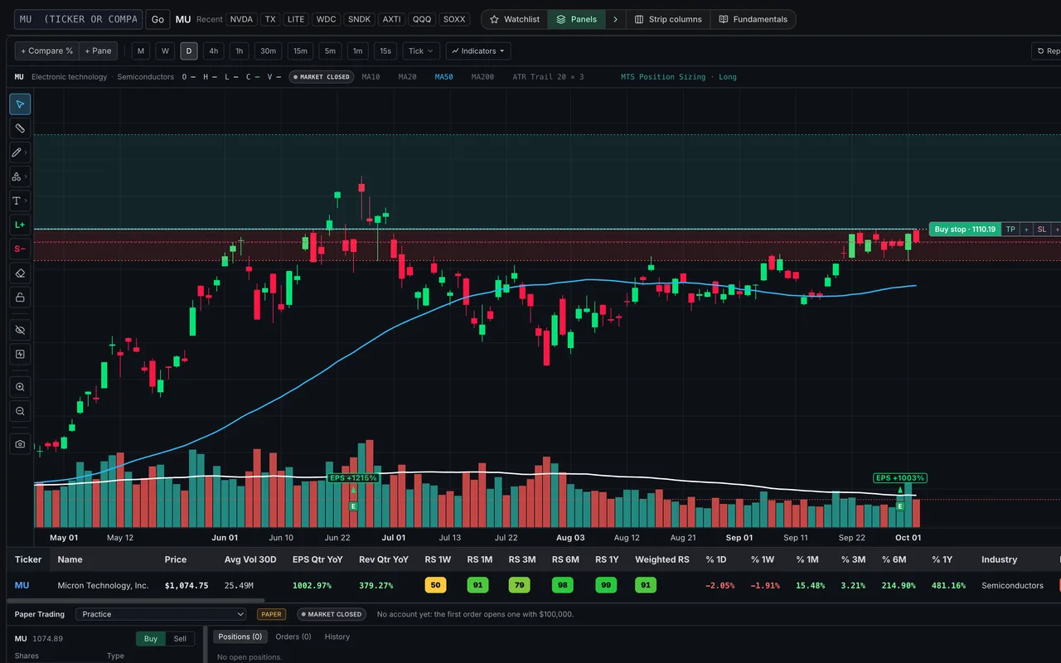Open the Watchlist
The image size is (1061, 663).
pyautogui.click(x=515, y=19)
